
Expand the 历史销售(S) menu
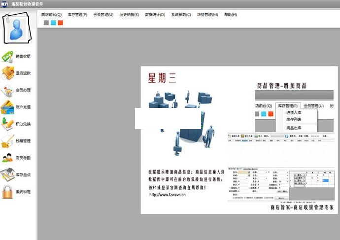[129, 15]
